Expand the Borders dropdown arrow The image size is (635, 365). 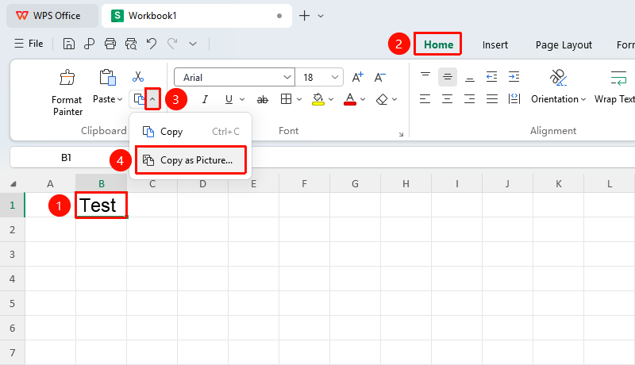tap(299, 99)
